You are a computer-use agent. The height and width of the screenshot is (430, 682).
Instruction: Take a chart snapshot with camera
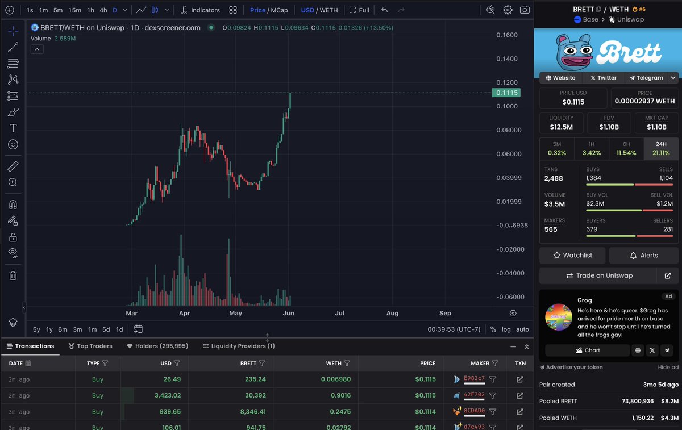click(525, 10)
